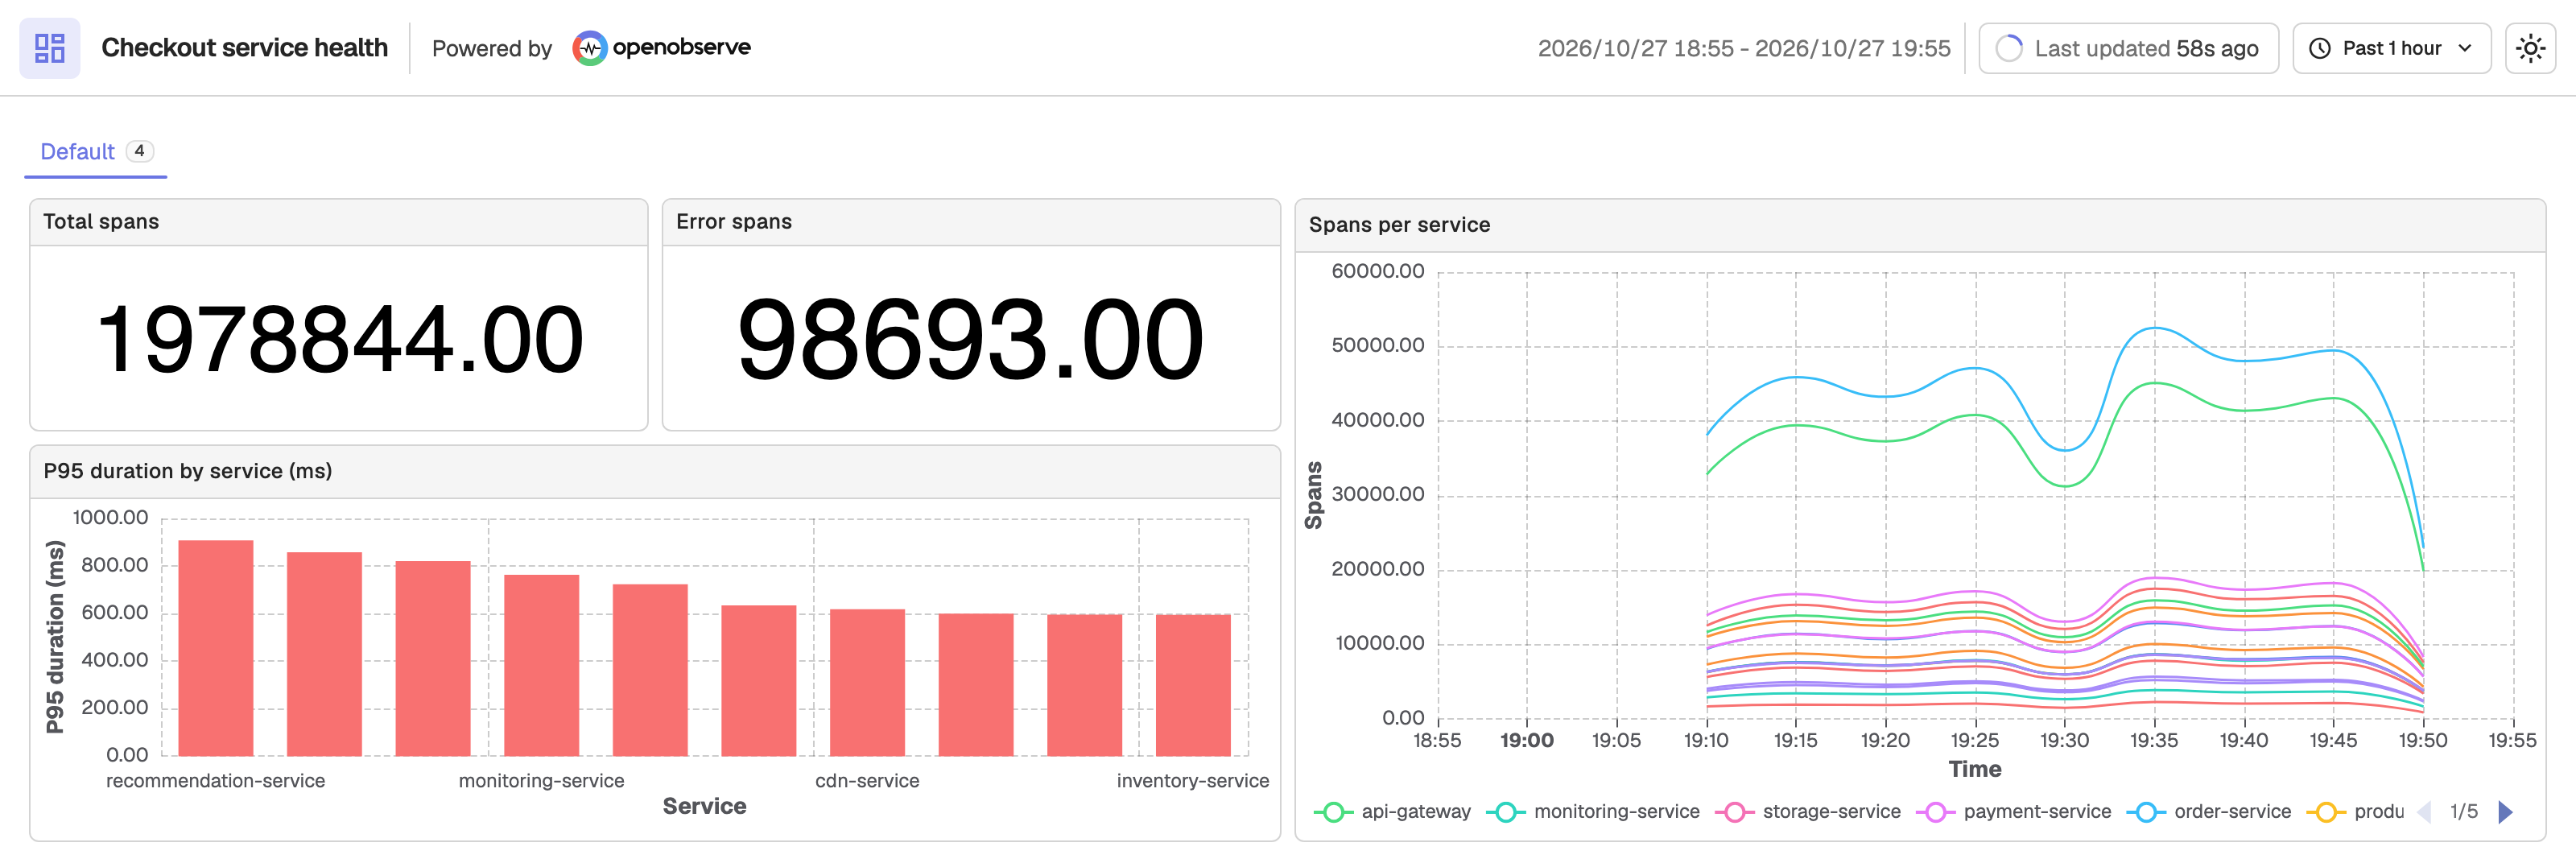This screenshot has height=863, width=2576.
Task: Click the OpenObserve logo
Action: click(x=661, y=47)
